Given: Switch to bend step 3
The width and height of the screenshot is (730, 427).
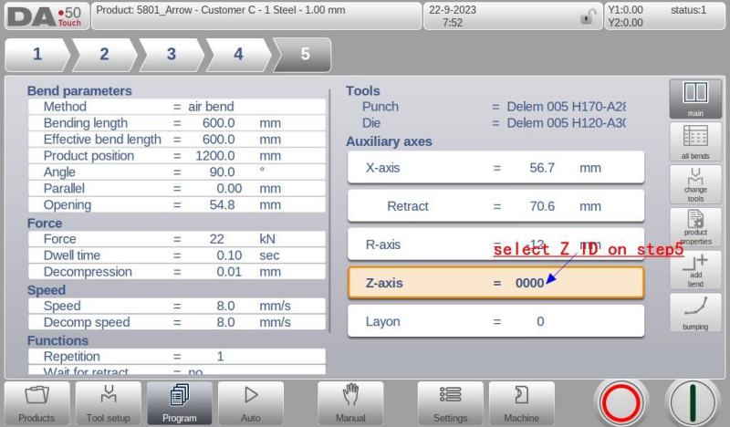Looking at the screenshot, I should point(171,55).
